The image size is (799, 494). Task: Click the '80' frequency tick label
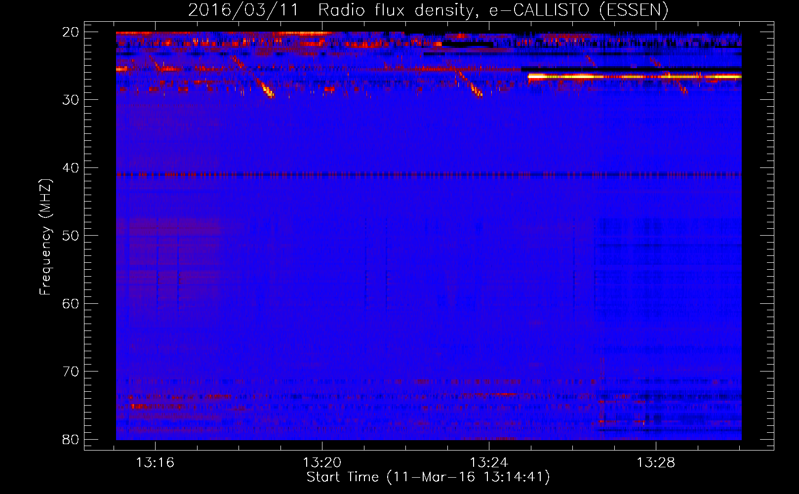[x=71, y=439]
